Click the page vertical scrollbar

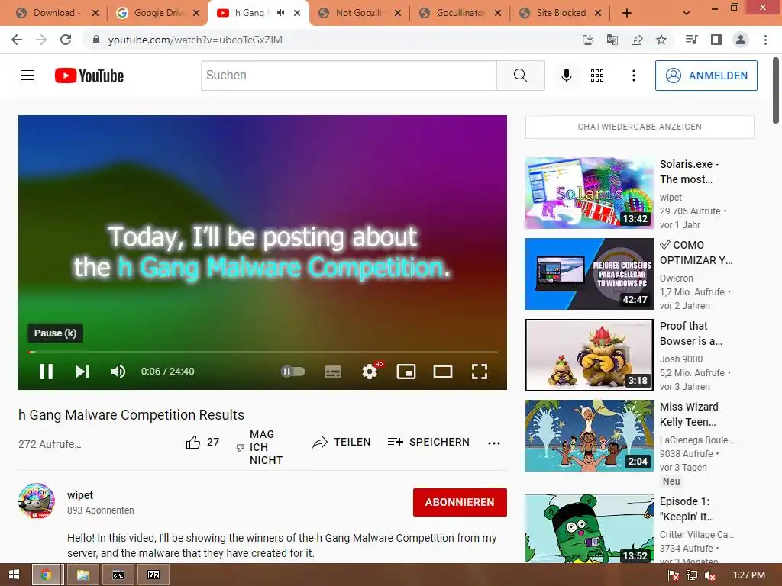coord(776,90)
